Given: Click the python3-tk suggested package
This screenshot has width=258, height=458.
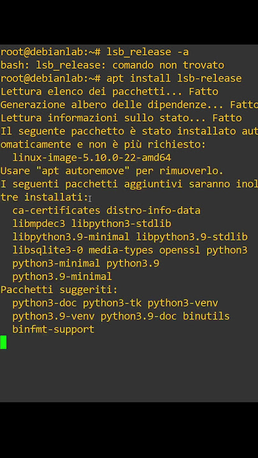Looking at the screenshot, I should (112, 303).
